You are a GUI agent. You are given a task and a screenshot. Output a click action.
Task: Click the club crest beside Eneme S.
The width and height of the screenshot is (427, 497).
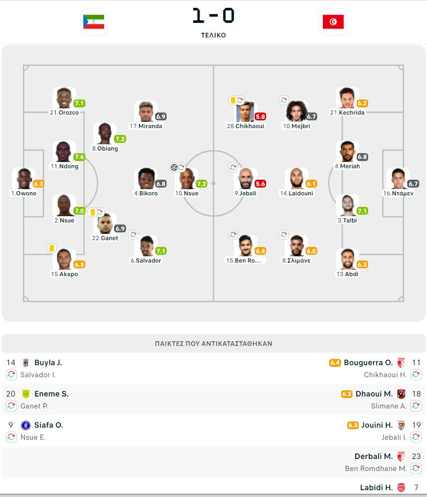click(26, 394)
